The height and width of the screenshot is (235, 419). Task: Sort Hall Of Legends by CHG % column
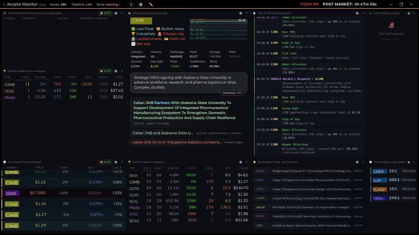(x=147, y=168)
